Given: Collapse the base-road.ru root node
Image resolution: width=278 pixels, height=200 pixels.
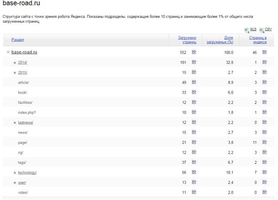Looking at the screenshot, I should click(8, 52).
